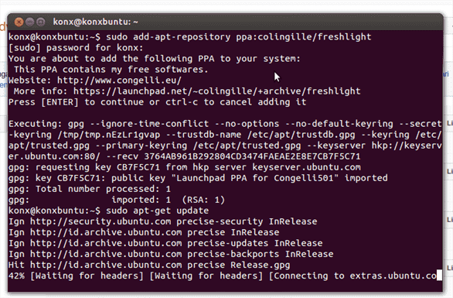Click the precise InRelease archive URL line

(144, 232)
